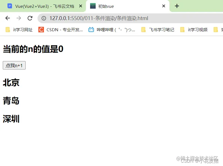
Task: Open site info via the address bar info icon
Action: [x=44, y=18]
